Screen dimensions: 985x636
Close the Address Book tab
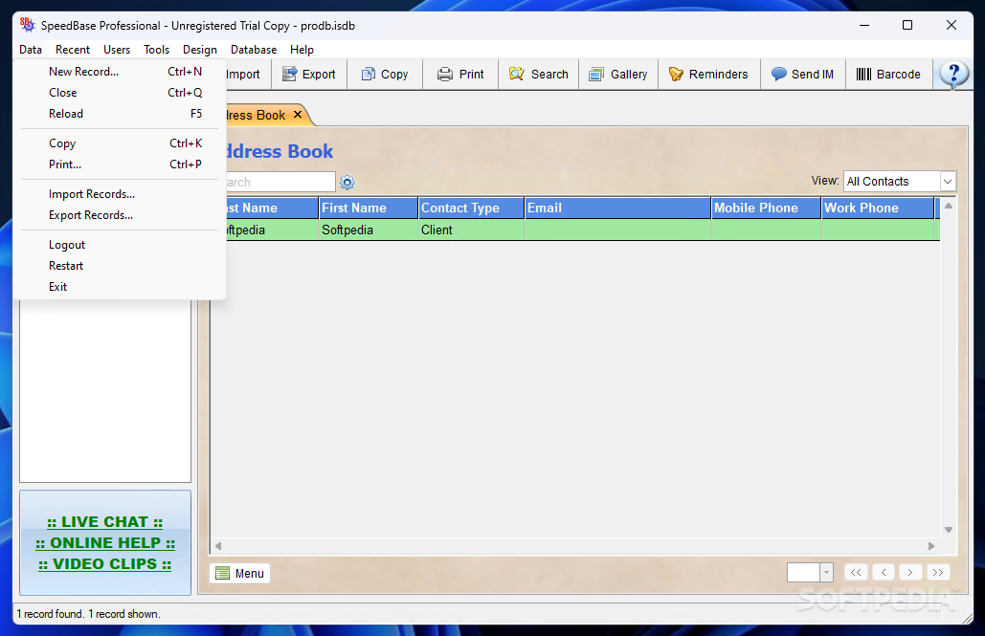pyautogui.click(x=298, y=114)
